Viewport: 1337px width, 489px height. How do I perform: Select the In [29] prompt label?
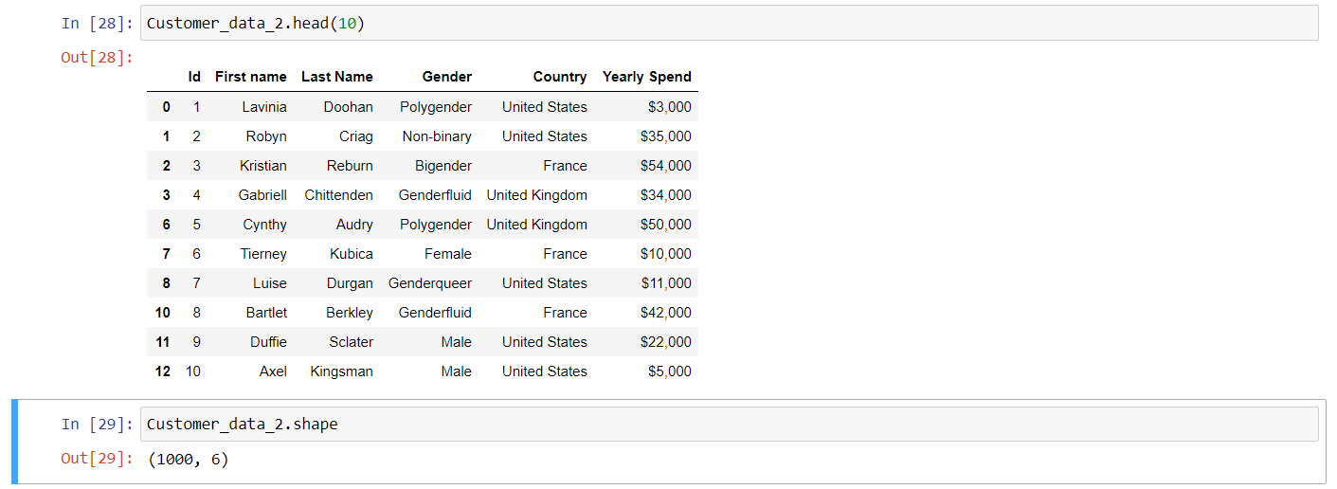98,424
